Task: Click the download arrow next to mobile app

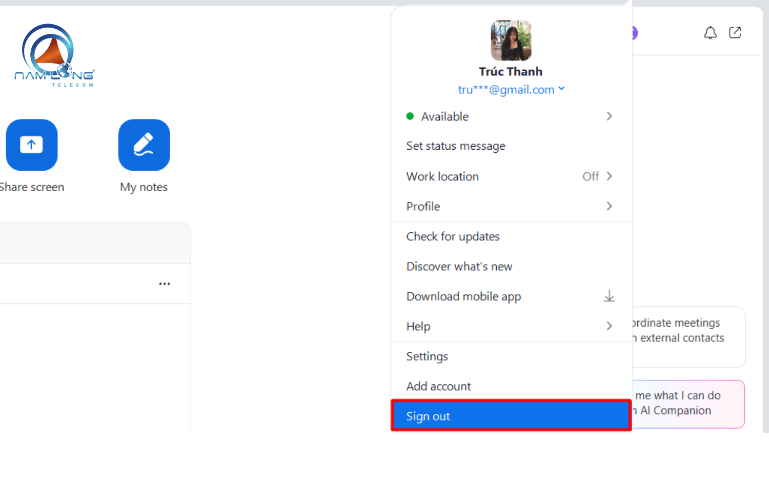Action: click(609, 296)
